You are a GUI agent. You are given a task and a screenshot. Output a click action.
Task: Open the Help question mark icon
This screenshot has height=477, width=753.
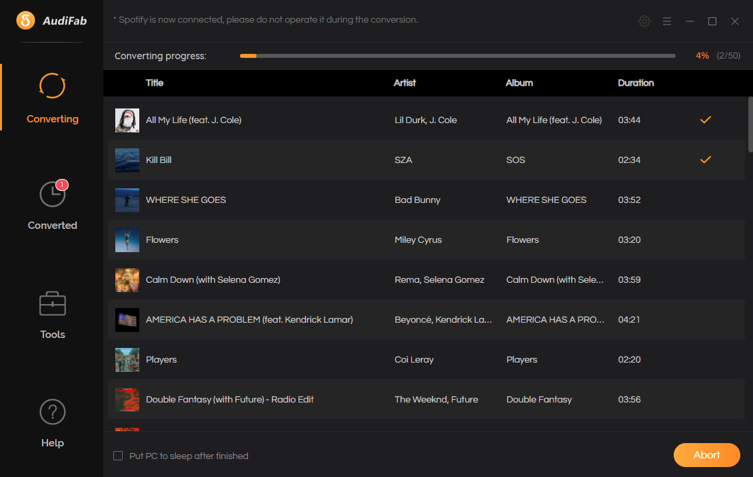[53, 412]
